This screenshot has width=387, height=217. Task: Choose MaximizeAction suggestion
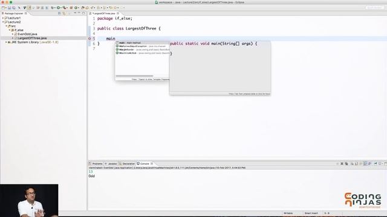(143, 53)
